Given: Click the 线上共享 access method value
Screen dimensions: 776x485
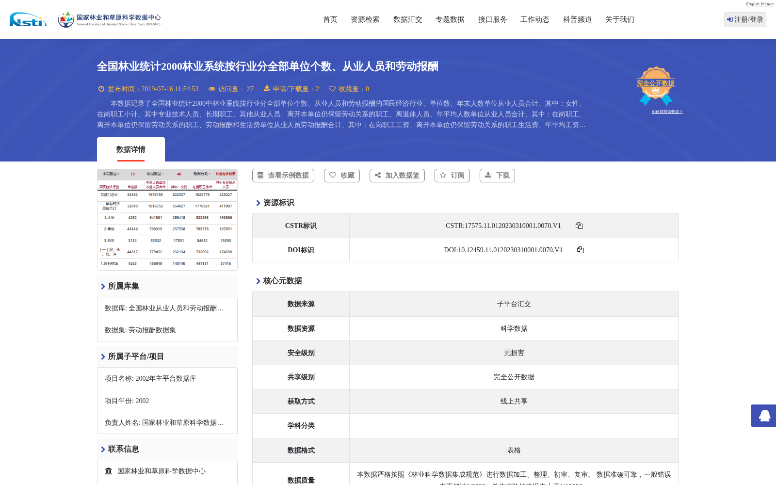Looking at the screenshot, I should click(514, 401).
